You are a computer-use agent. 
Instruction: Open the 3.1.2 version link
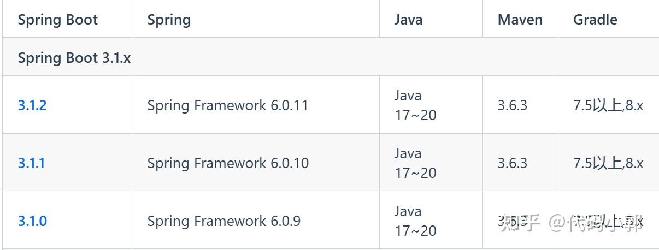pyautogui.click(x=32, y=105)
